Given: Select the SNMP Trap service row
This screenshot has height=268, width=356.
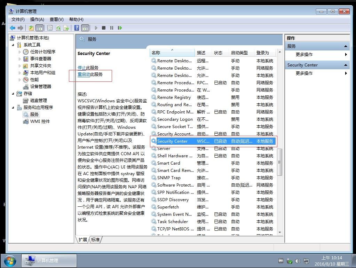Looking at the screenshot, I should (213, 178).
